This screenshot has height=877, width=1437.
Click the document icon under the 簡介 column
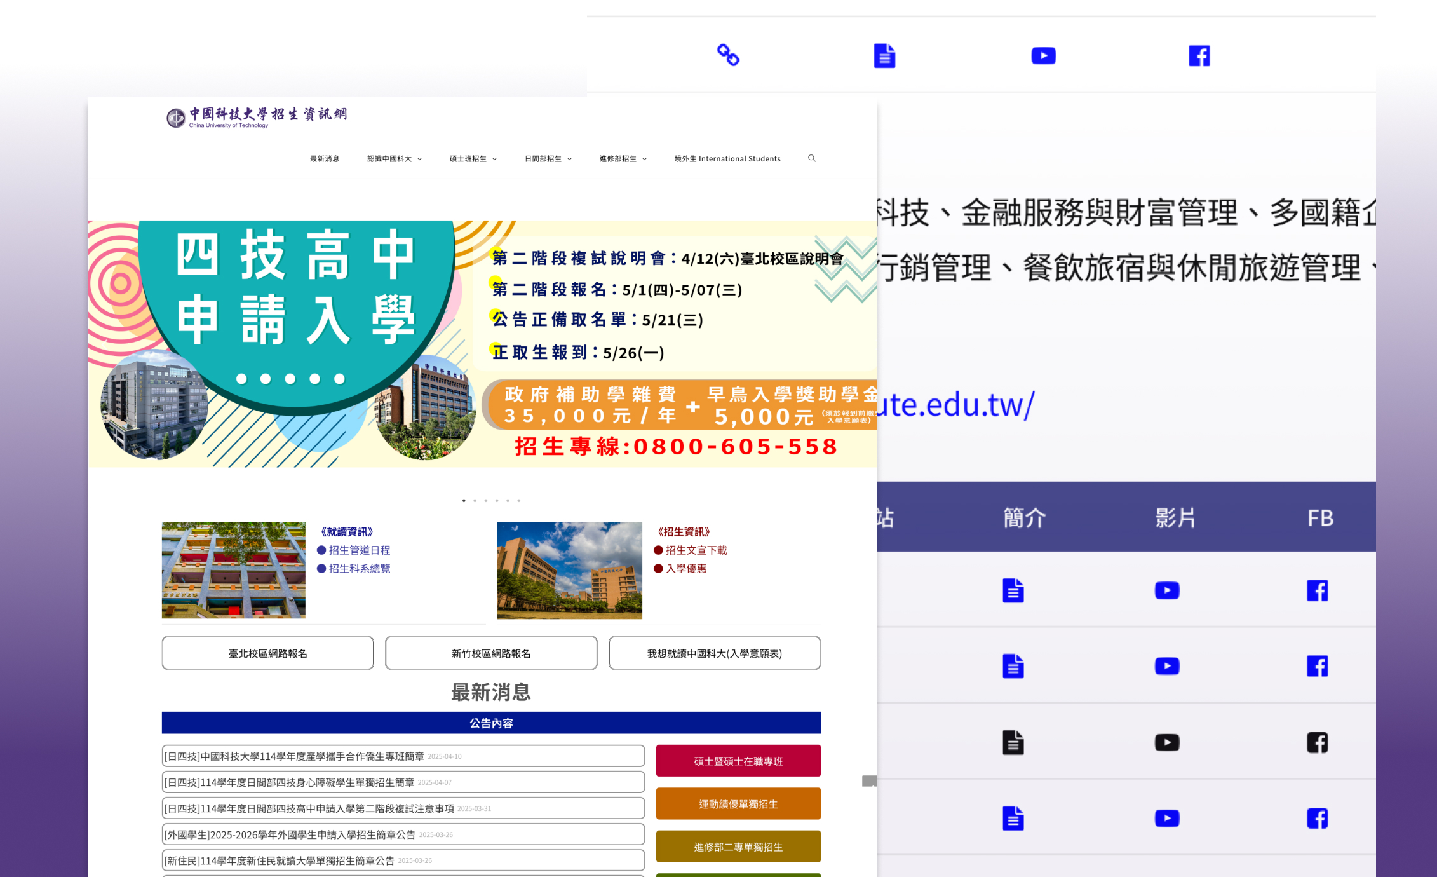click(1012, 590)
